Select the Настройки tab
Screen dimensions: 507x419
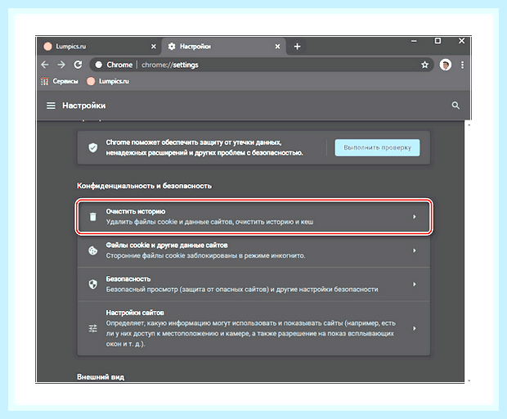[223, 47]
